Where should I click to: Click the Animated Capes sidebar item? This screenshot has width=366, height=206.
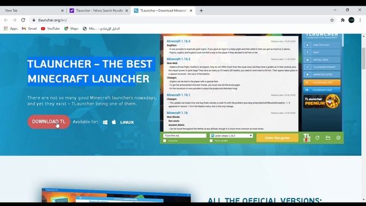[x=321, y=74]
